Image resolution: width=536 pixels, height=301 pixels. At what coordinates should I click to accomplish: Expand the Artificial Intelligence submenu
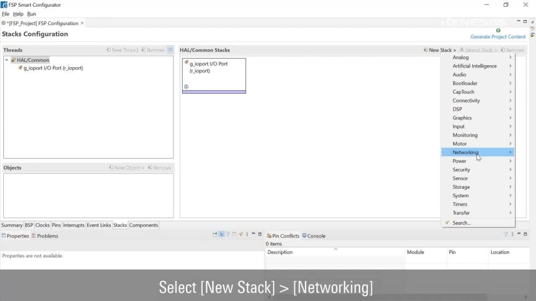pos(478,66)
